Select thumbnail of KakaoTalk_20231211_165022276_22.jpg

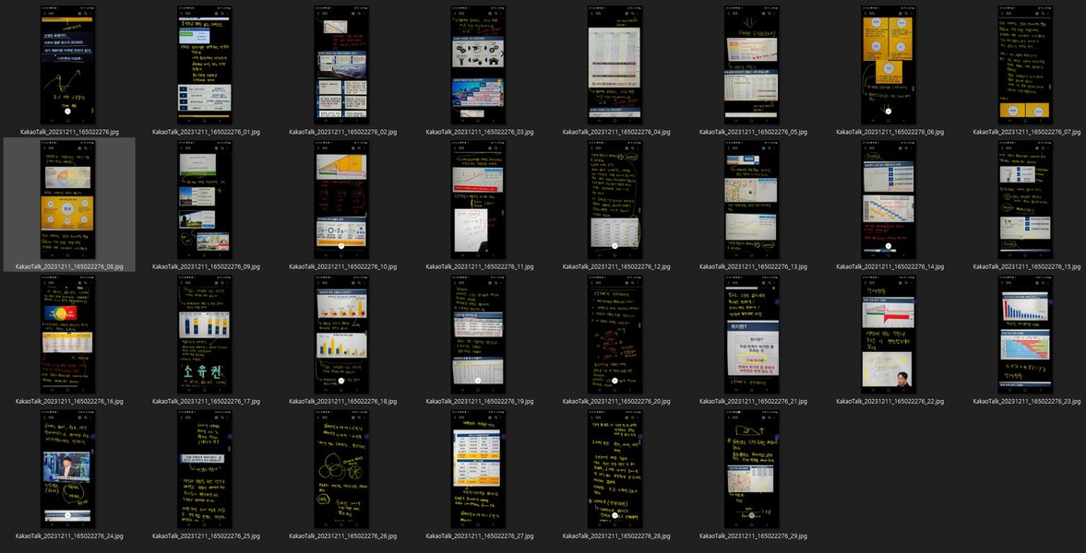889,335
